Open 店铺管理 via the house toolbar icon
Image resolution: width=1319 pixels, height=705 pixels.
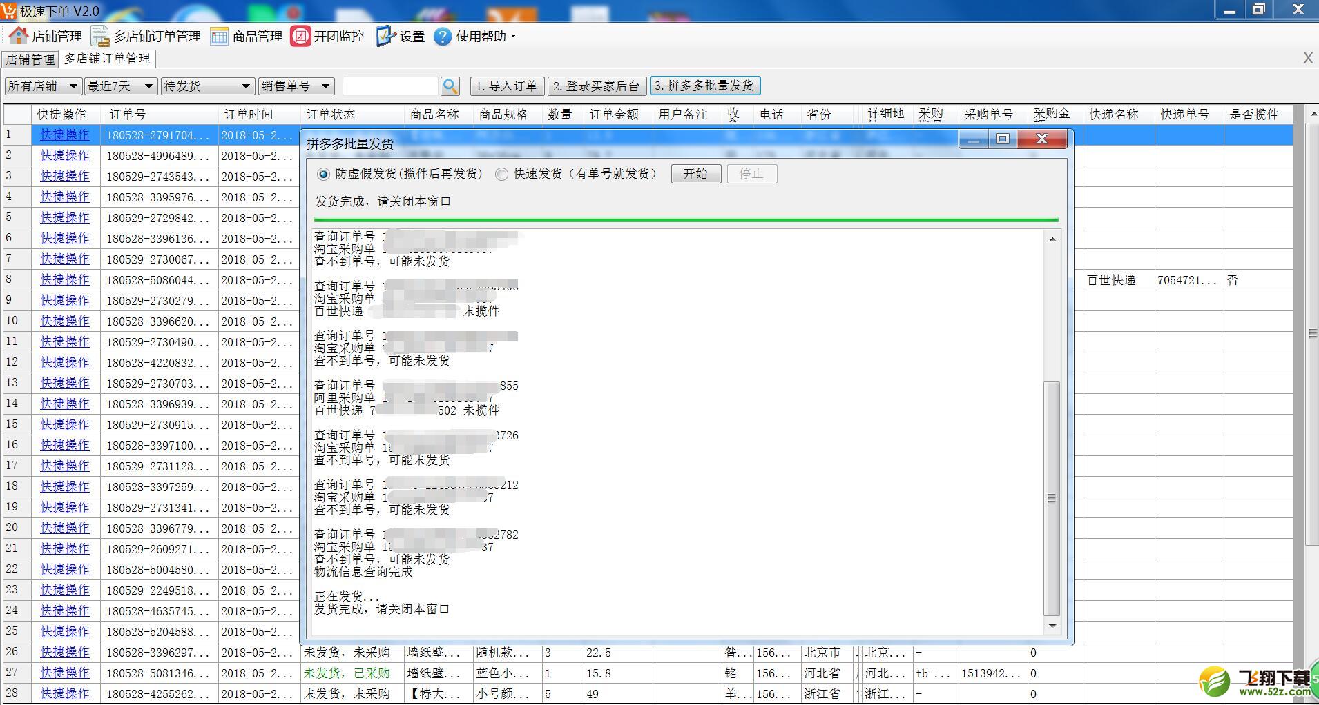point(19,36)
